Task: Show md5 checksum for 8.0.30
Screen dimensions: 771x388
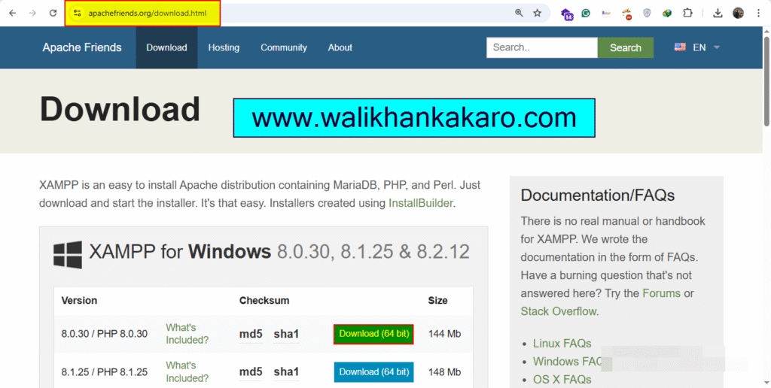Action: (x=251, y=334)
